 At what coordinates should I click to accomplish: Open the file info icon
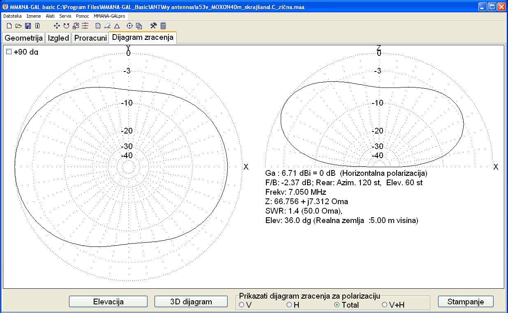point(37,26)
